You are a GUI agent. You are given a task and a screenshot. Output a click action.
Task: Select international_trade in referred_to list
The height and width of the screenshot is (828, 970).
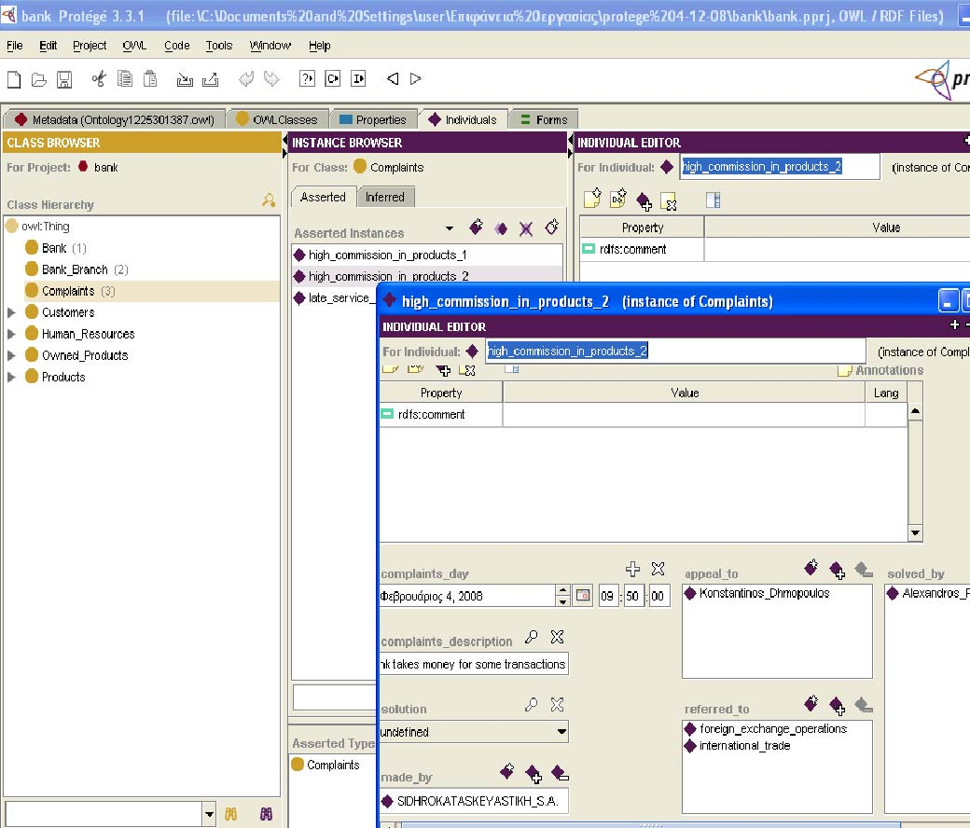click(744, 746)
